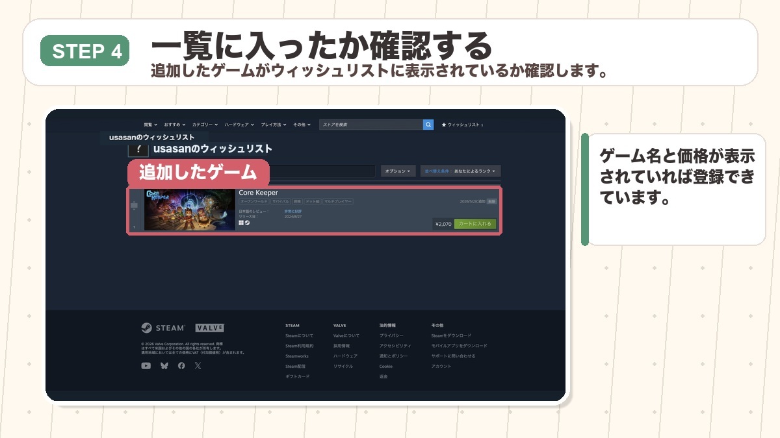
Task: Open the 通知とポリシー footer link
Action: [x=394, y=356]
